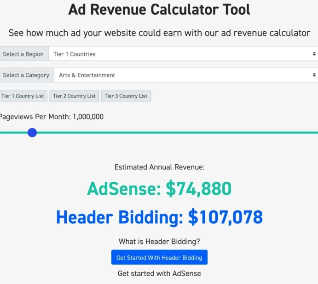Viewport: 318px width, 284px height.
Task: Click the ad revenue calculator subtitle text
Action: (159, 33)
